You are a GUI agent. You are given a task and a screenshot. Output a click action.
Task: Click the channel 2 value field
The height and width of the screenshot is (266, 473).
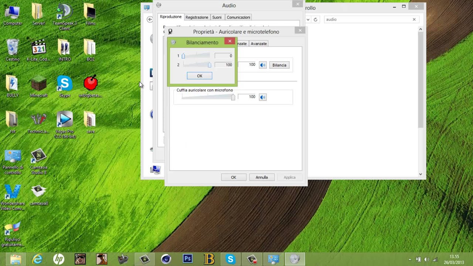pyautogui.click(x=224, y=65)
